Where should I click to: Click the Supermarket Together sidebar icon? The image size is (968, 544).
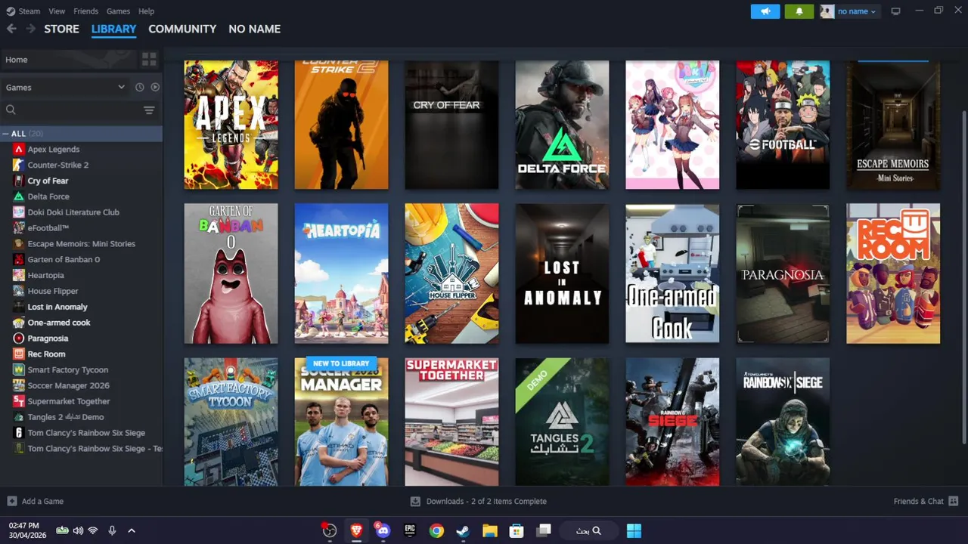click(19, 401)
